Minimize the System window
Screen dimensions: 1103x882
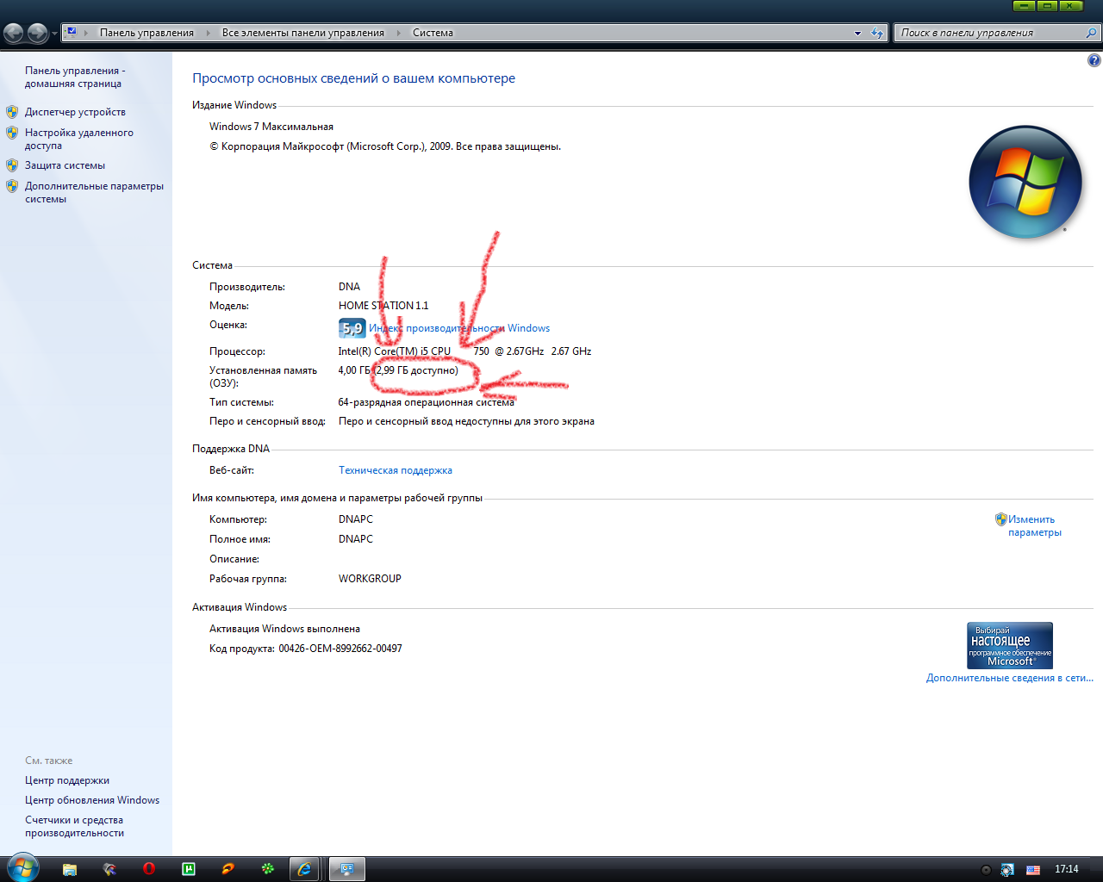(1024, 6)
